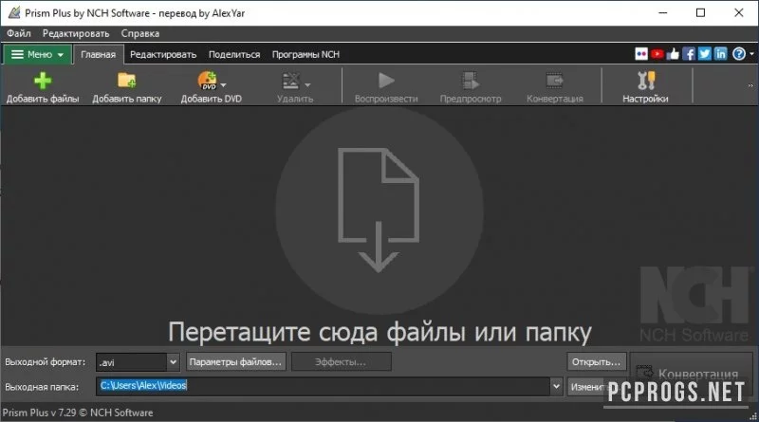The image size is (759, 422).
Task: Click the large Конвертация button at bottom
Action: [691, 374]
